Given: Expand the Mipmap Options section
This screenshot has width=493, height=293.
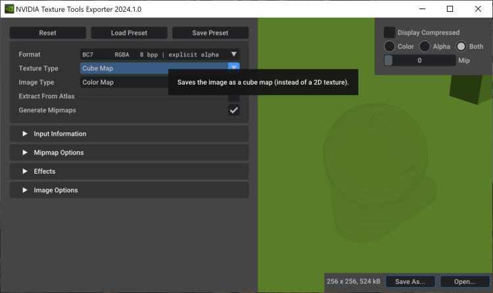Looking at the screenshot, I should coord(129,153).
